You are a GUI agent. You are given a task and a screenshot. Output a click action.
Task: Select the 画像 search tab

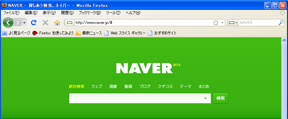[x=113, y=87]
